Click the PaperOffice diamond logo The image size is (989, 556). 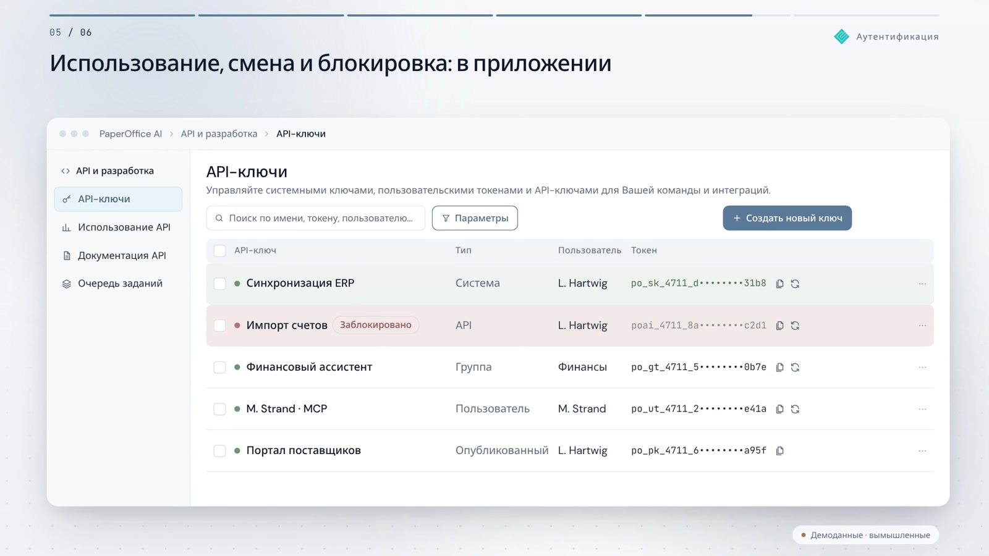841,36
